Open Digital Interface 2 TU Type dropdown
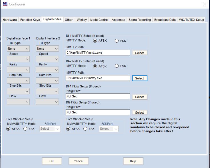Image resolution: width=210 pixels, height=168 pixels. (47, 49)
